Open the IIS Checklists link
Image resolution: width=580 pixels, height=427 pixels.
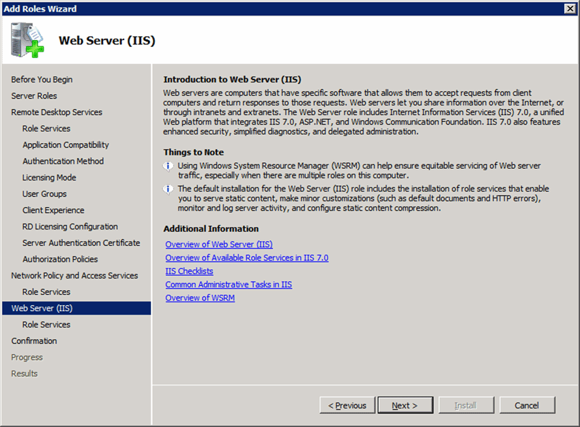pos(189,271)
